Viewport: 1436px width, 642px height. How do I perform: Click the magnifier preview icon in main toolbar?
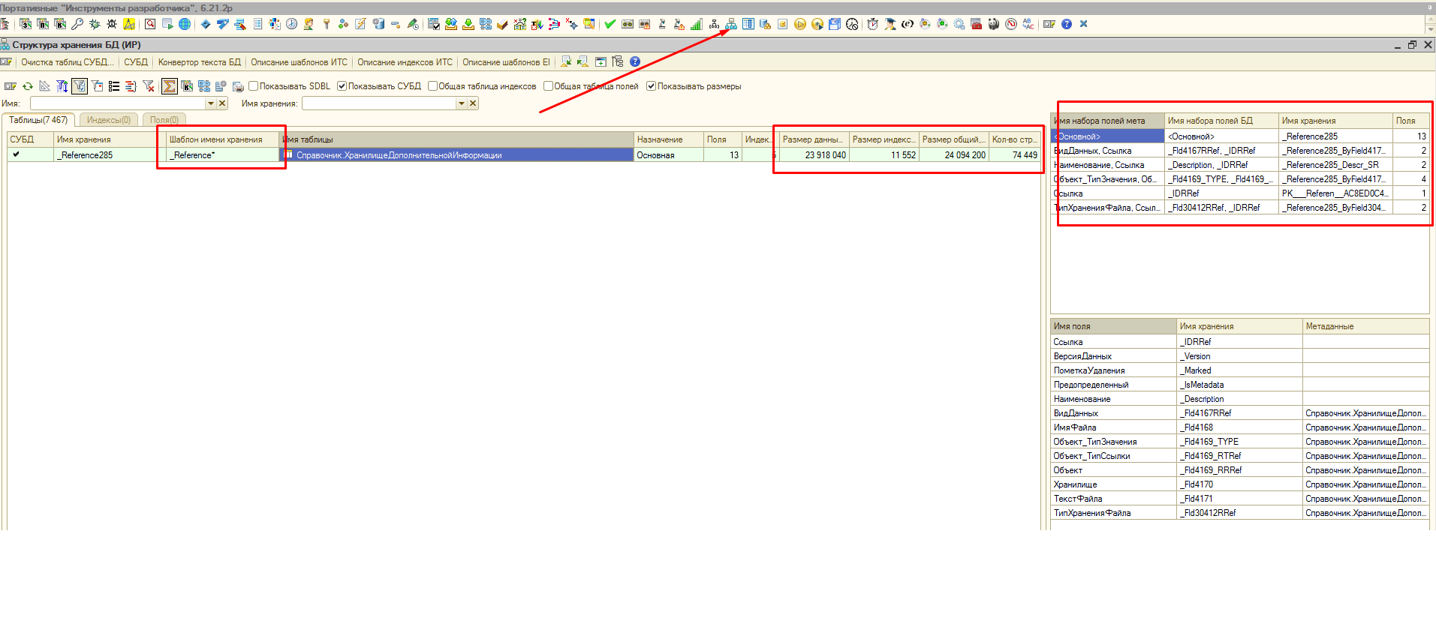pos(150,24)
